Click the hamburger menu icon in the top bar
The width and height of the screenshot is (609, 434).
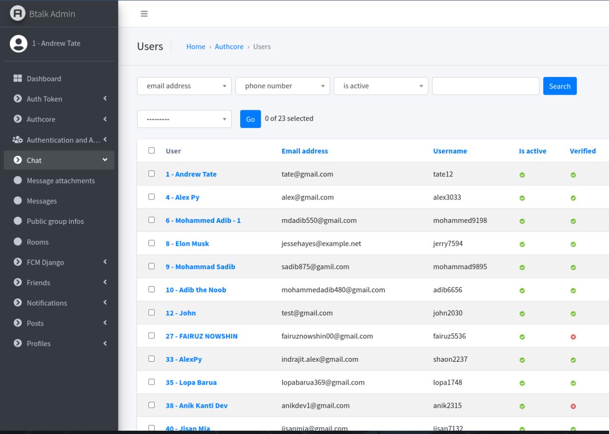[144, 14]
